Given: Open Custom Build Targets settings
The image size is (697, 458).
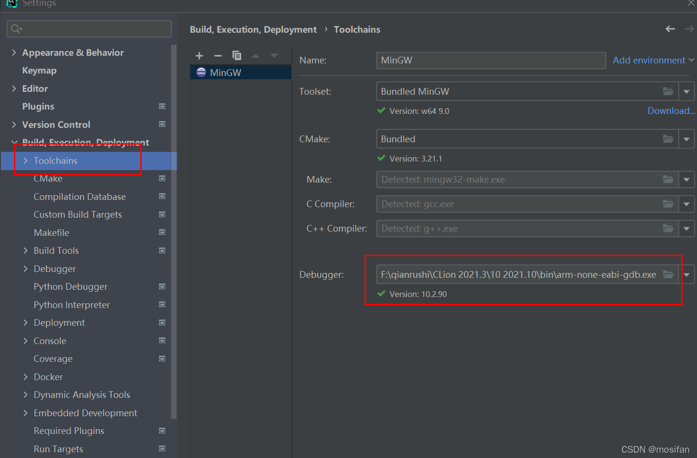Looking at the screenshot, I should point(78,214).
